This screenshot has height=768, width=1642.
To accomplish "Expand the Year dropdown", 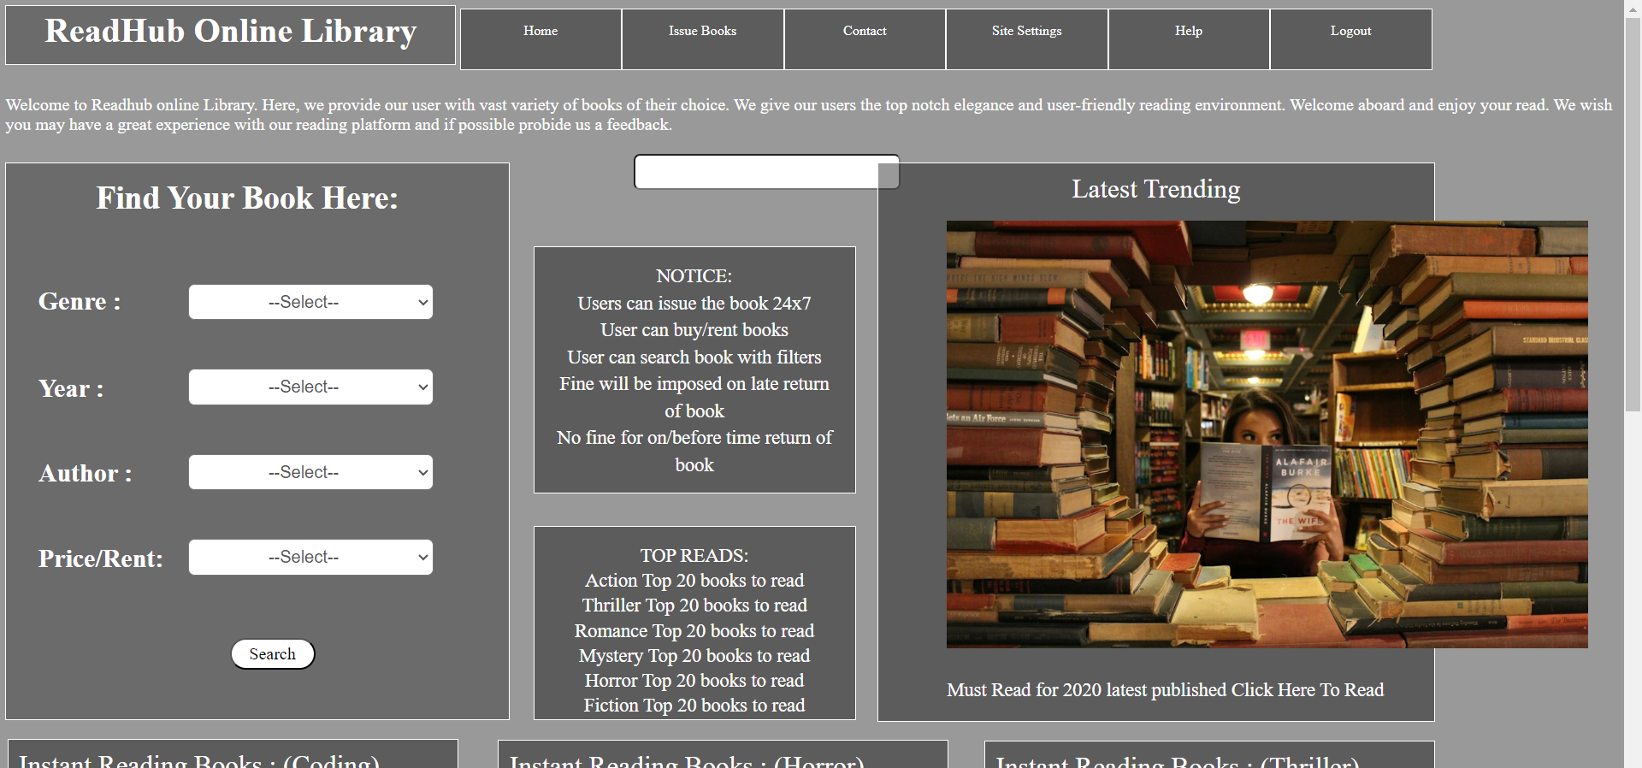I will [x=310, y=387].
